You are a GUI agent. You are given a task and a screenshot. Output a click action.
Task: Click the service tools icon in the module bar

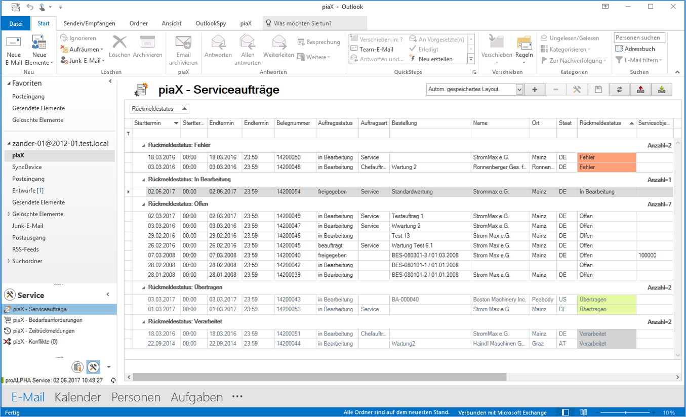click(93, 367)
